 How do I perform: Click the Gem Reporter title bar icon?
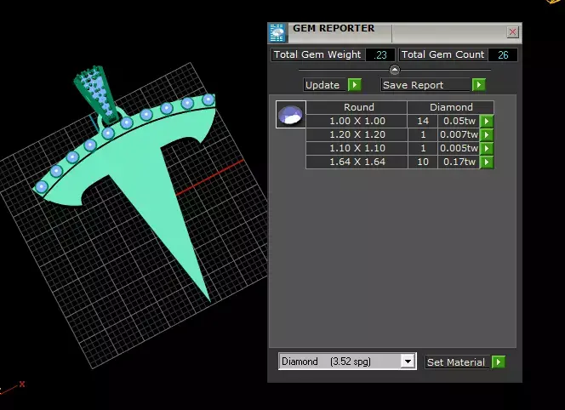point(277,33)
